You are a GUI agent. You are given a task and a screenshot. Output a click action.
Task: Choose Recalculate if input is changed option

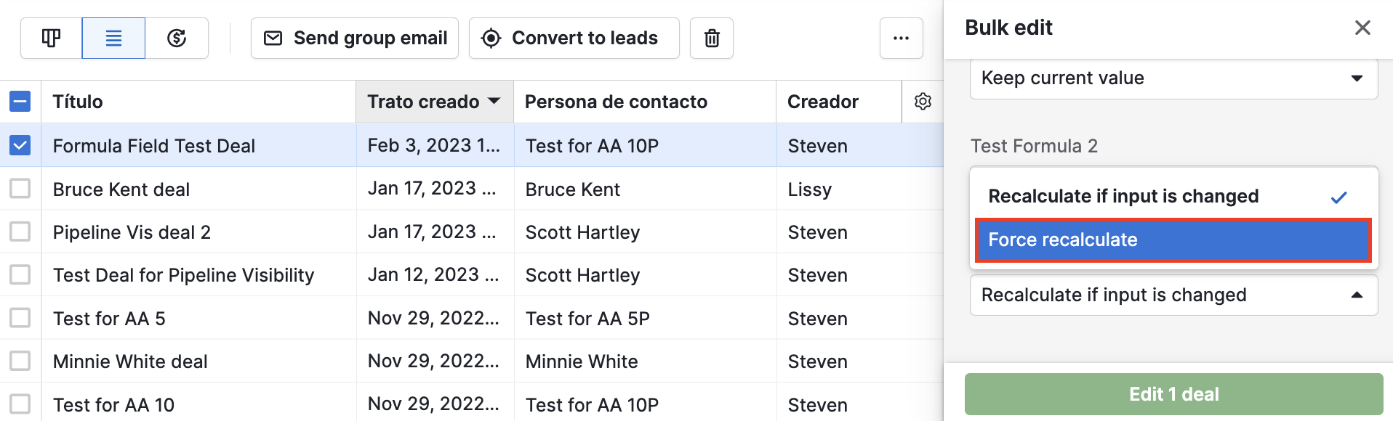point(1123,195)
